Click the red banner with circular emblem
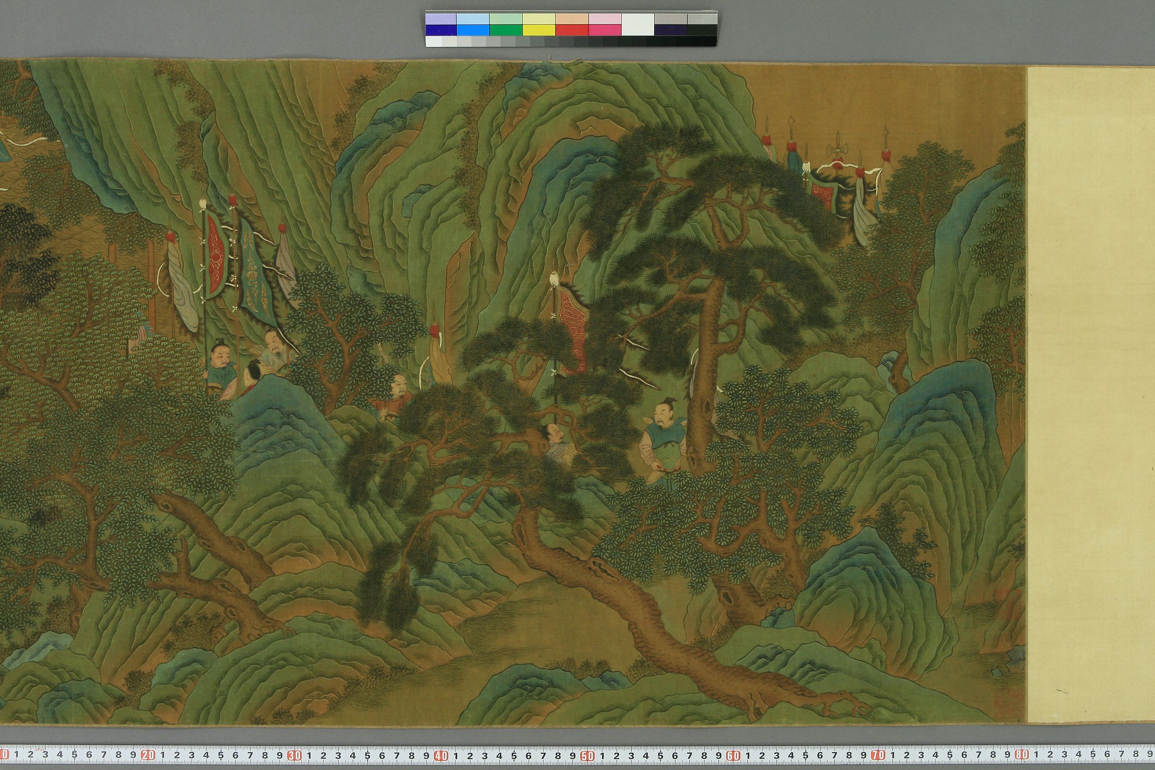1155x770 pixels. (215, 256)
